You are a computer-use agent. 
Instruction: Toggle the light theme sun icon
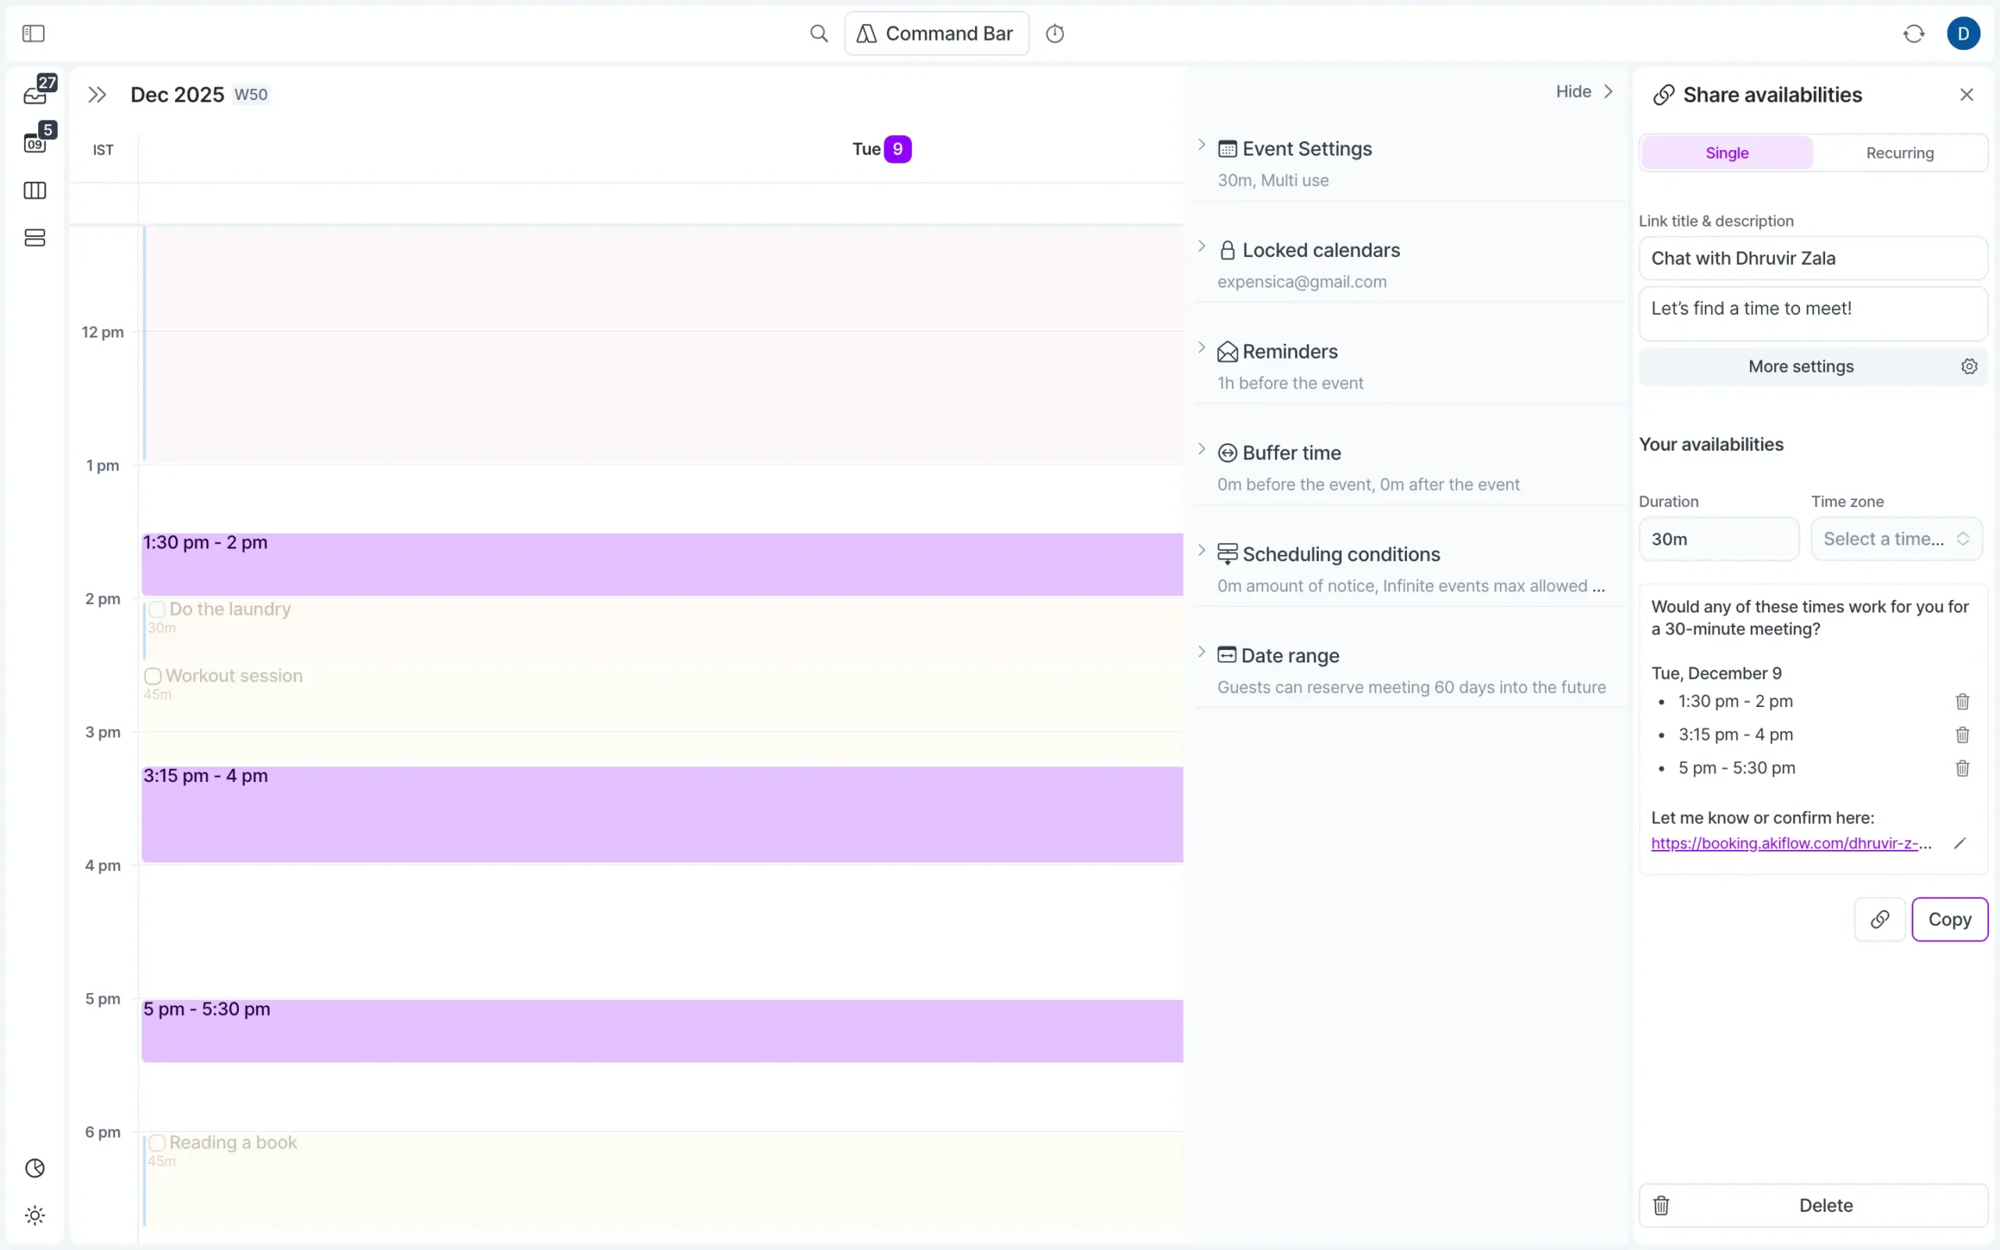[x=34, y=1214]
